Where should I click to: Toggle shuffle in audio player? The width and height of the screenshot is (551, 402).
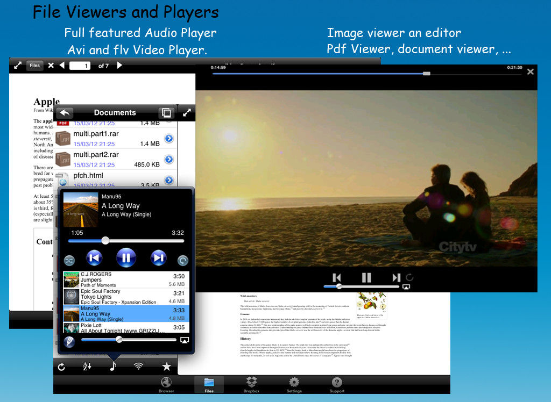[69, 261]
